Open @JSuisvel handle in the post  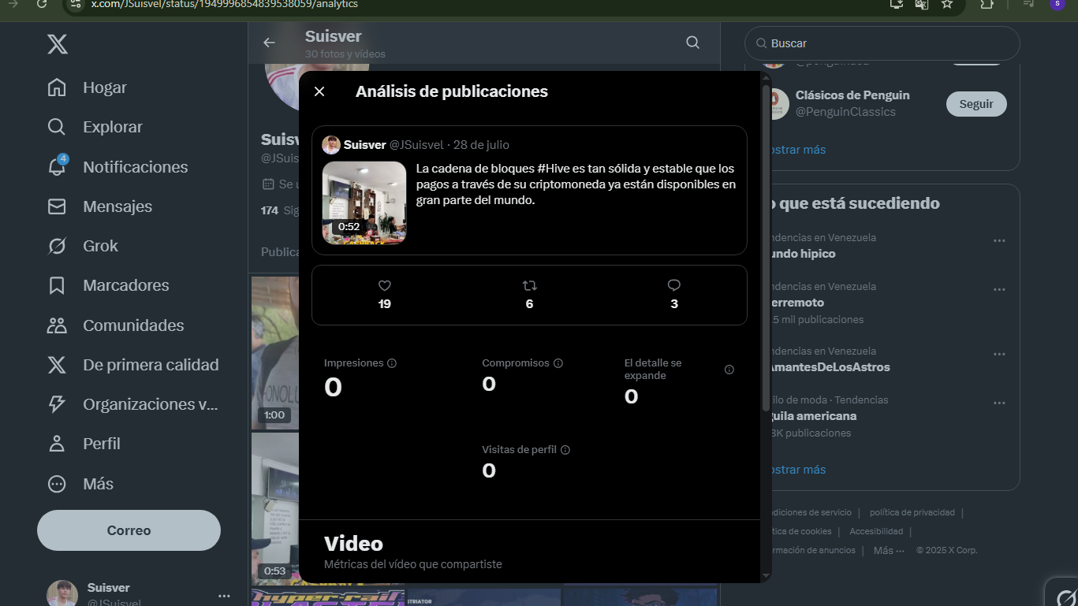click(416, 145)
